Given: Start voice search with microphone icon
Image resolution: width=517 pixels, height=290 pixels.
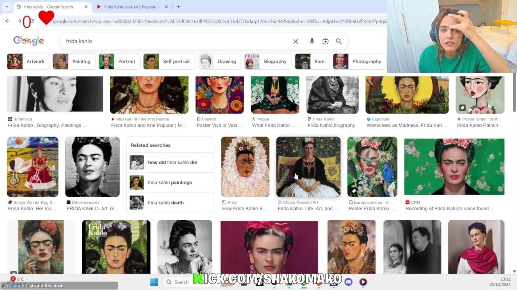Looking at the screenshot, I should click(x=312, y=41).
